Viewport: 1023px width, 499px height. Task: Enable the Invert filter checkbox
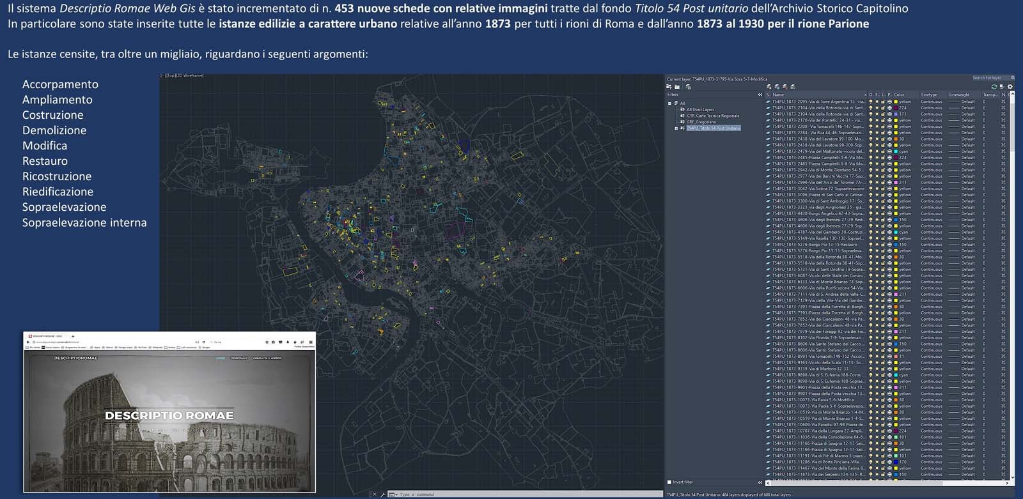pos(669,482)
